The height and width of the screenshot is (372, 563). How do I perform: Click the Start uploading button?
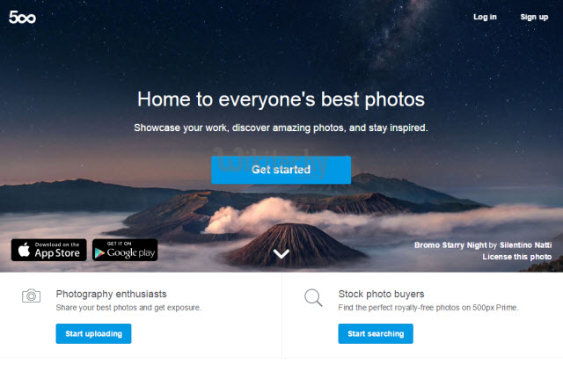(x=93, y=333)
